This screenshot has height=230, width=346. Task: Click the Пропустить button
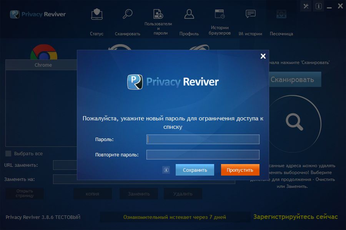[240, 170]
